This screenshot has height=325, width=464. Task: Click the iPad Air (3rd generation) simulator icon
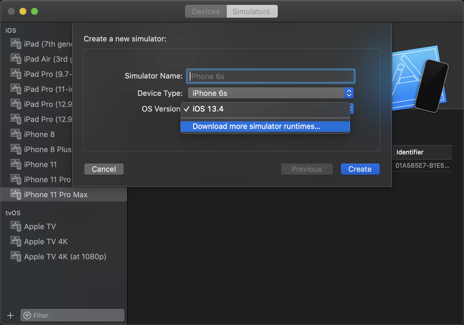pyautogui.click(x=16, y=59)
